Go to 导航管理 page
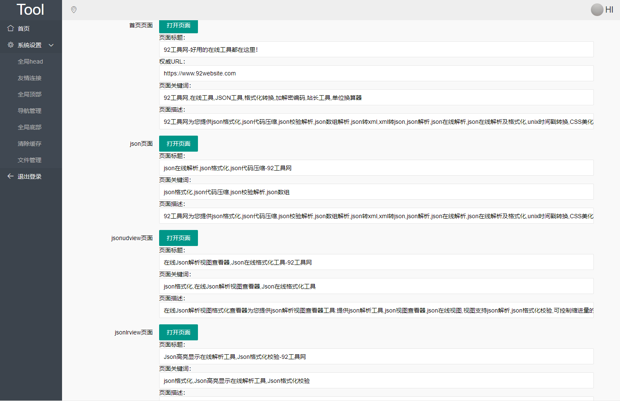Screen dimensions: 620x401 pos(30,111)
